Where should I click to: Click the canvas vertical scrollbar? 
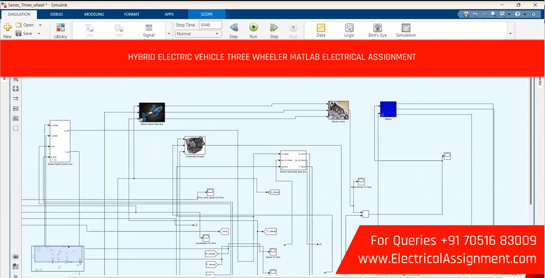(531, 141)
